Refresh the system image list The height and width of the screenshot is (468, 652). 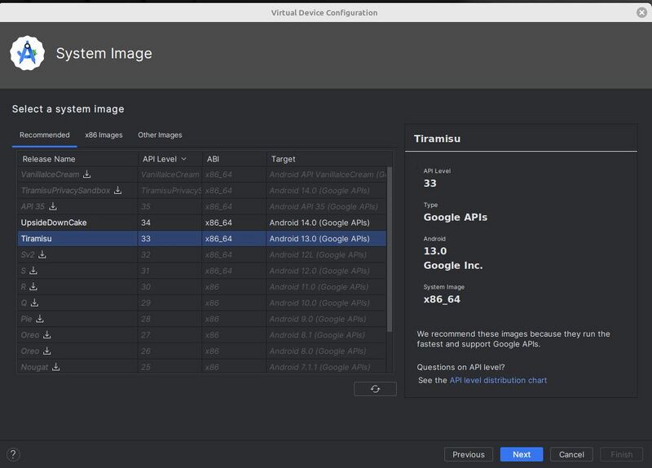click(375, 389)
